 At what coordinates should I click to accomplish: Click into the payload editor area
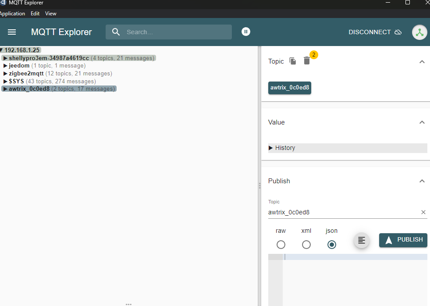[x=355, y=280]
